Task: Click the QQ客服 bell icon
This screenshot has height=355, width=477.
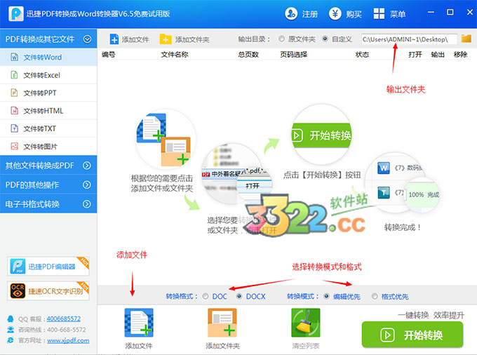Action: (11, 319)
